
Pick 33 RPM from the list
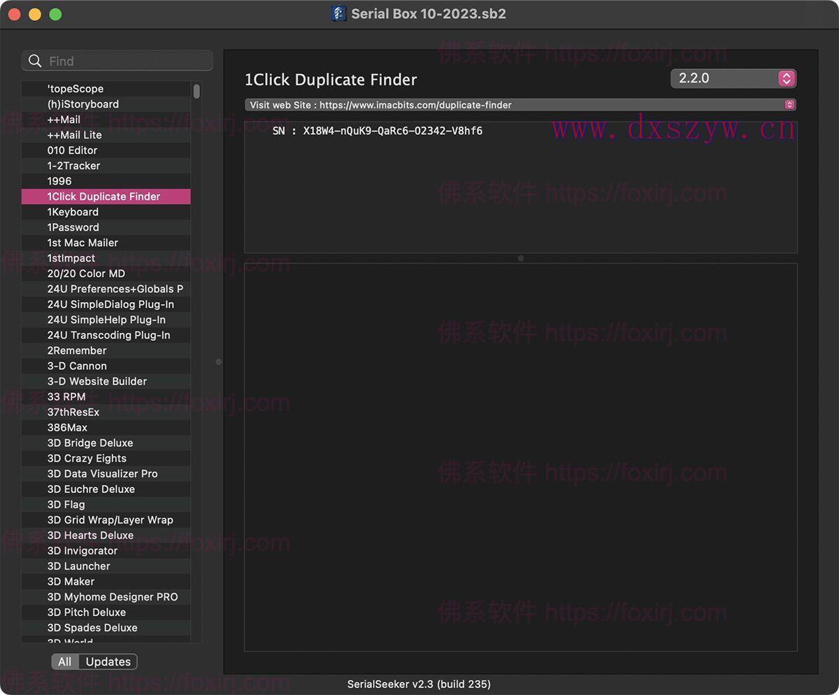(x=106, y=396)
